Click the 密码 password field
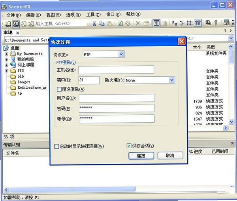237x201 pixels. (x=117, y=108)
